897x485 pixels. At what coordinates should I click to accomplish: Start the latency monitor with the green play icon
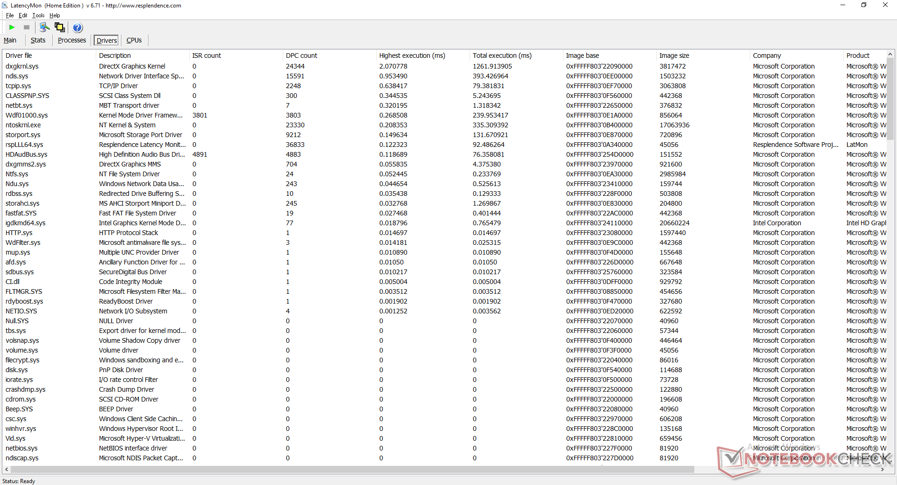pos(12,28)
